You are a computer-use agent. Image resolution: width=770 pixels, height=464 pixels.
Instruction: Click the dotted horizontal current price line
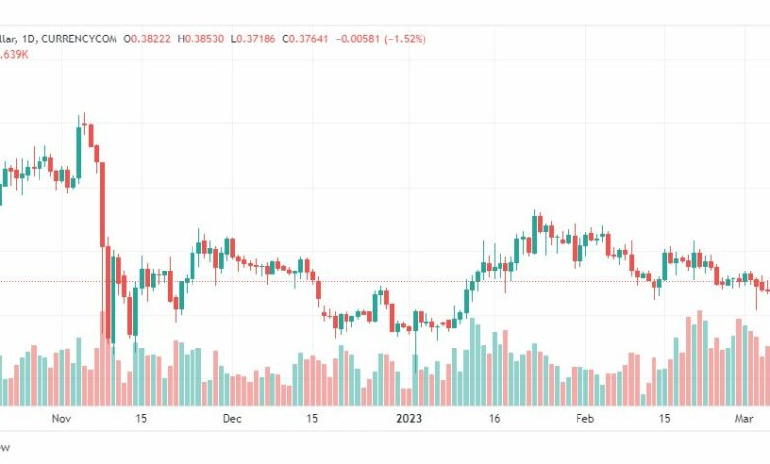click(385, 281)
